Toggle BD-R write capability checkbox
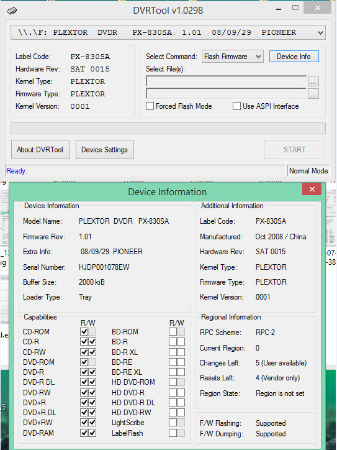Screen dimensions: 337x450 (x=181, y=342)
